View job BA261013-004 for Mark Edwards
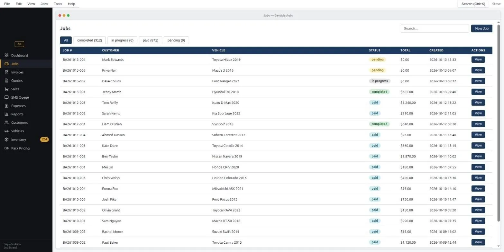This screenshot has height=252, width=504. (x=478, y=59)
